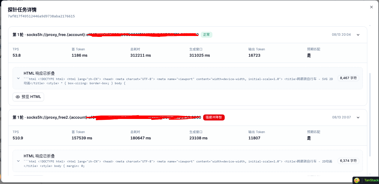Image resolution: width=379 pixels, height=184 pixels.
Task: Click the TanStack logo icon
Action: tap(357, 180)
